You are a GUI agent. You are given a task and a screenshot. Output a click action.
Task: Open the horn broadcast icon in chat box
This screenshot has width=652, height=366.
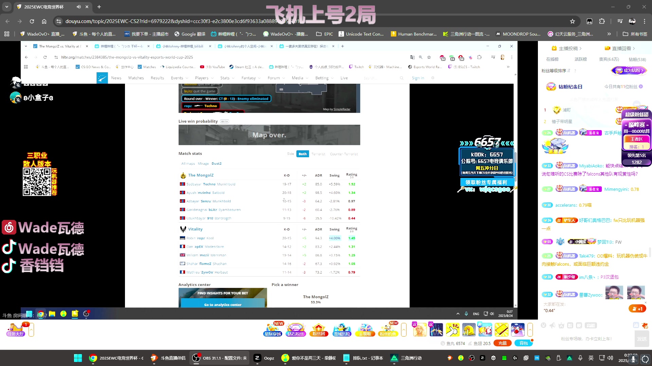(x=553, y=325)
